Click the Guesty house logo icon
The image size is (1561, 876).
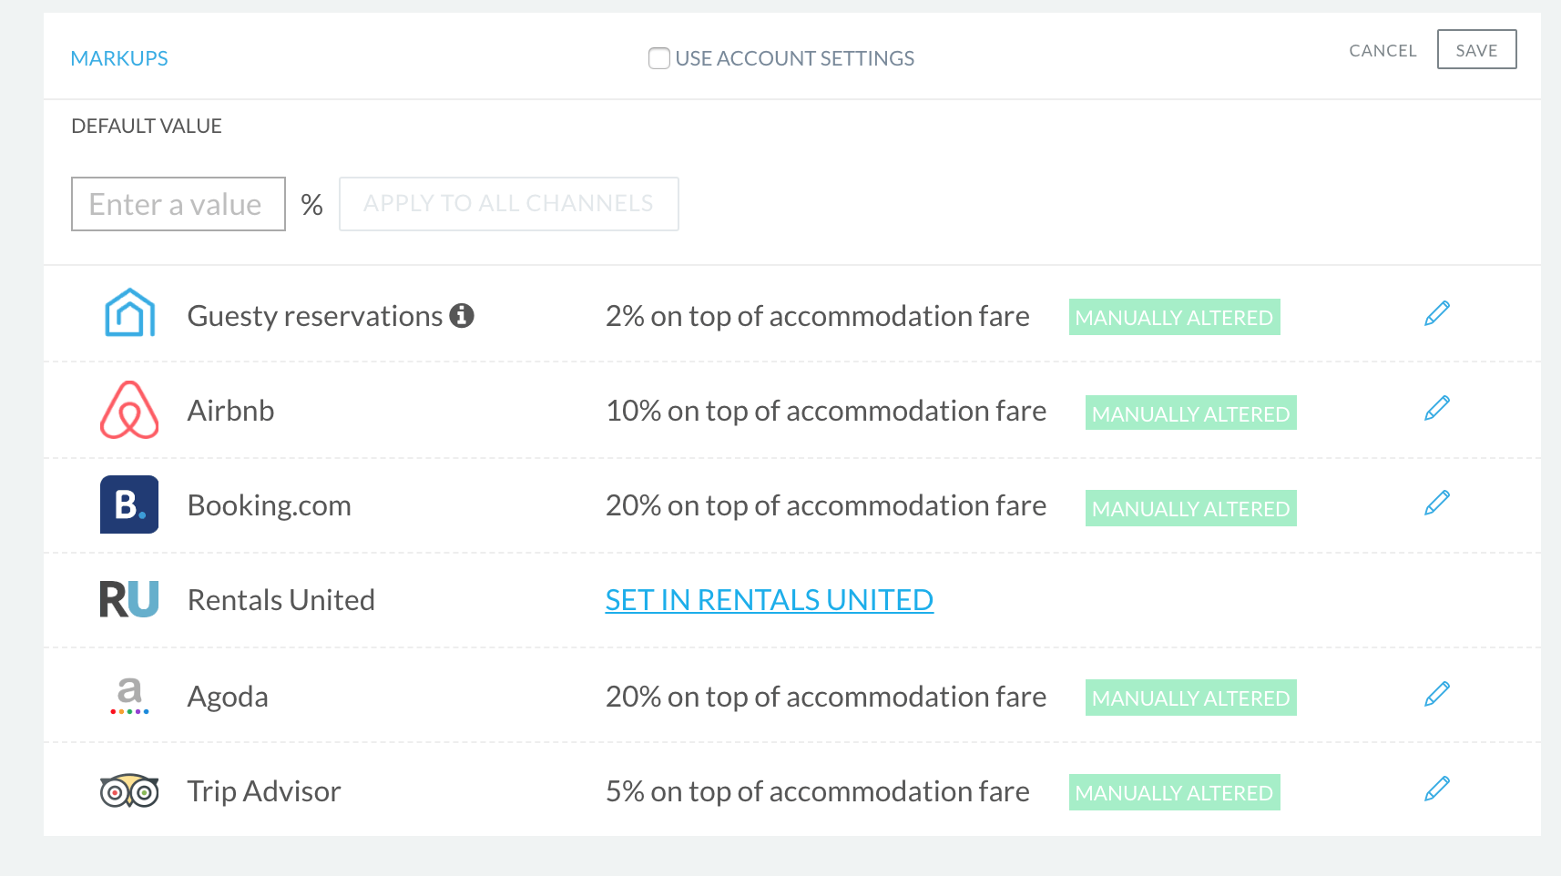tap(130, 312)
